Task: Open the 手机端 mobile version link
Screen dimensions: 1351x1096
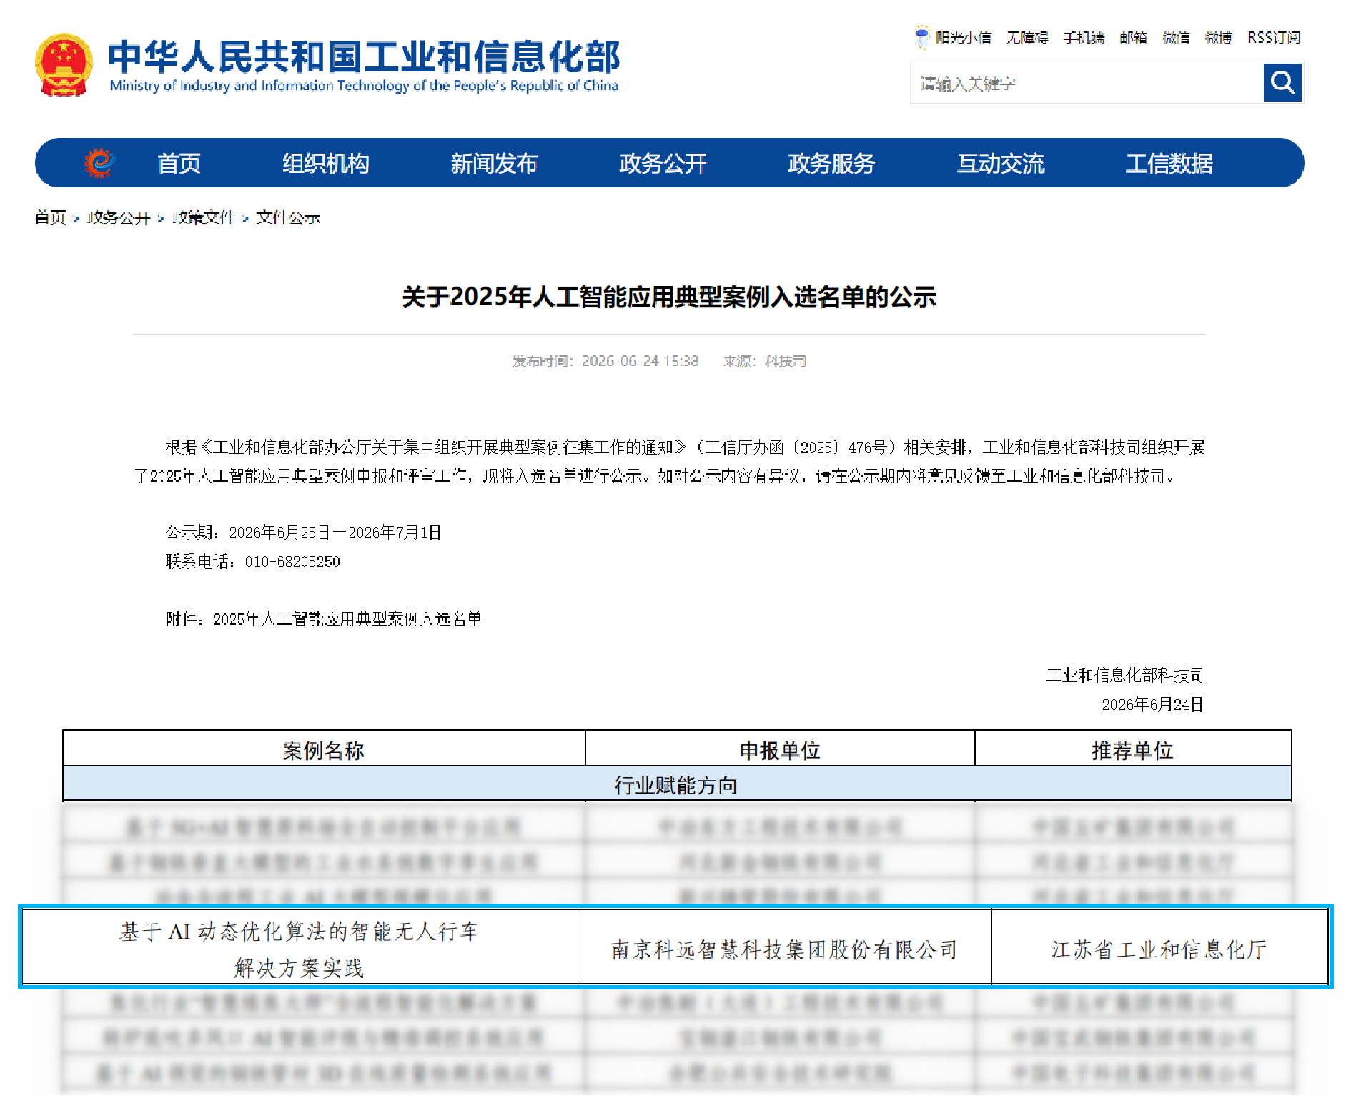Action: [1084, 38]
